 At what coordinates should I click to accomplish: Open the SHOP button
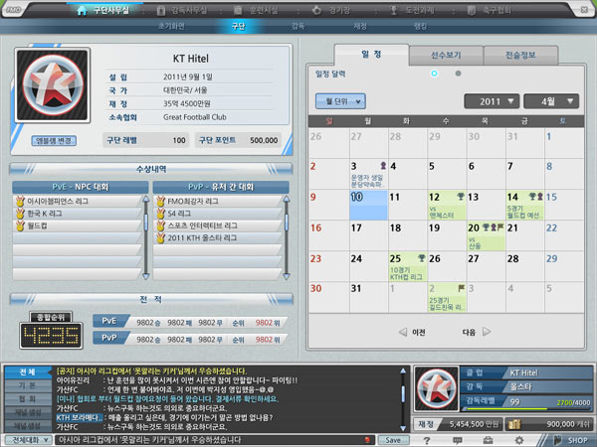572,440
